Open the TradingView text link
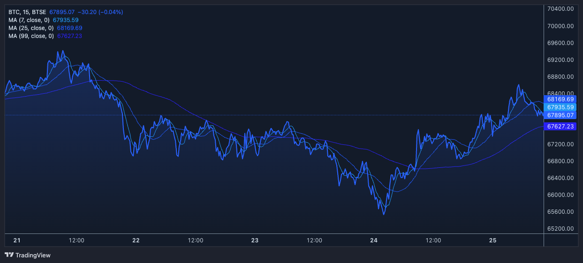Screen dimensions: 583x263 tap(33, 255)
